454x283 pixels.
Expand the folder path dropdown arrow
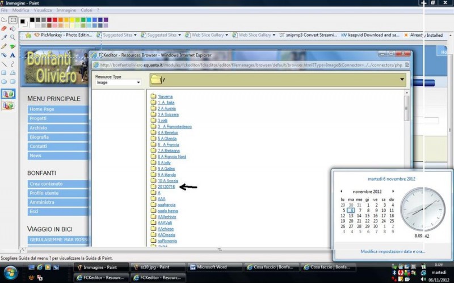point(402,79)
